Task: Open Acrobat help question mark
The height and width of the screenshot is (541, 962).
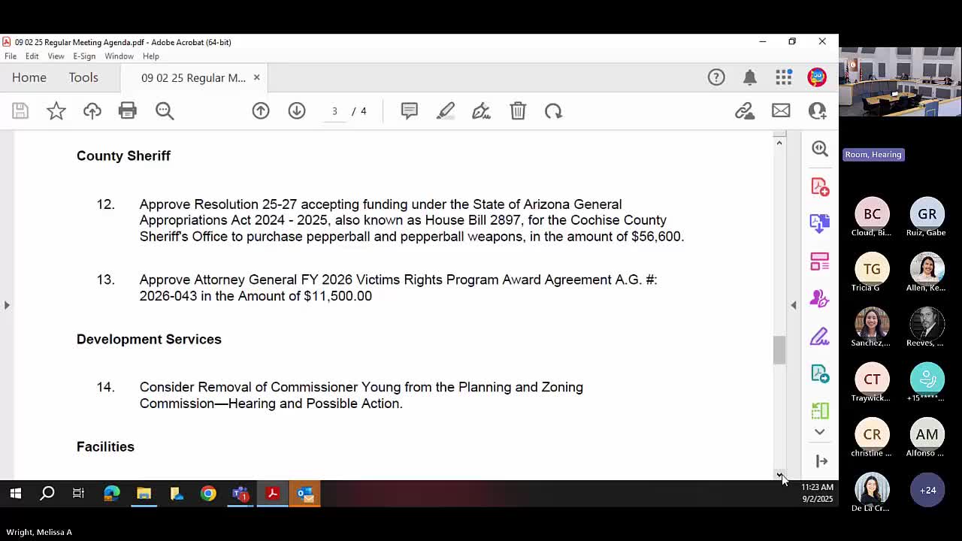Action: click(x=716, y=77)
